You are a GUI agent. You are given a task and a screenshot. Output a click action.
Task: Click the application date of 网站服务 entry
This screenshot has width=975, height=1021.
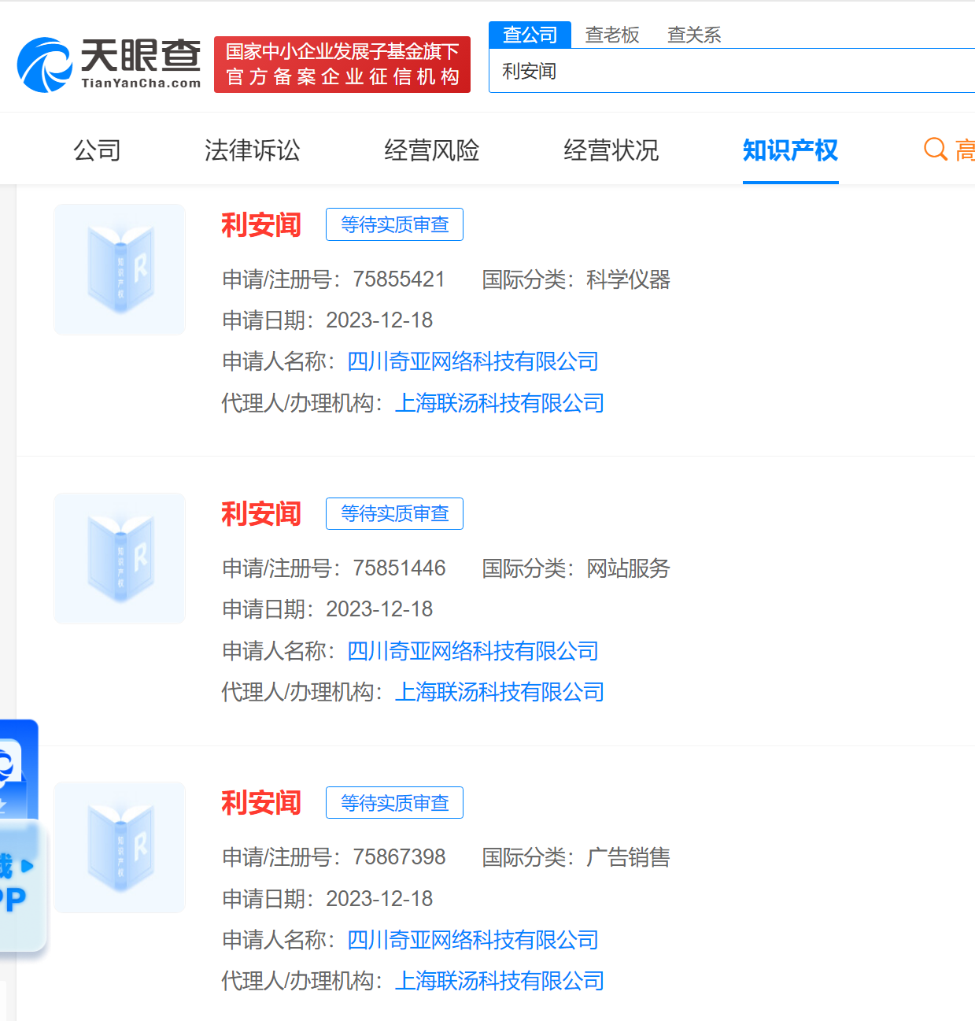[x=379, y=609]
